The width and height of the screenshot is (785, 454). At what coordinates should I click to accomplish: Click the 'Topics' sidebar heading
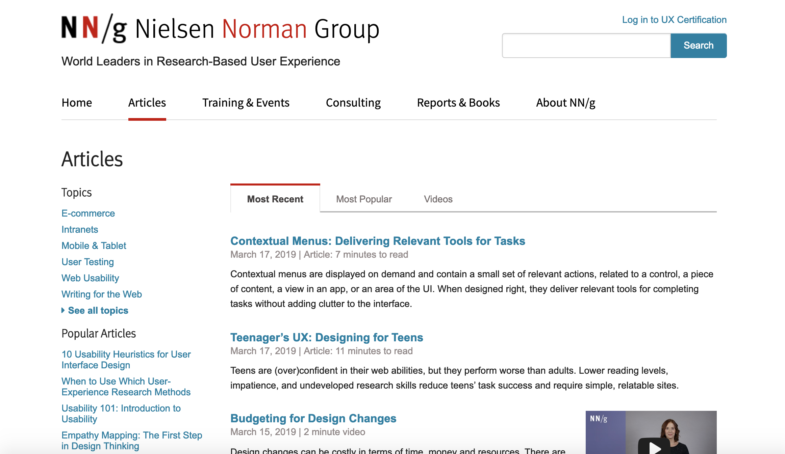pyautogui.click(x=77, y=192)
